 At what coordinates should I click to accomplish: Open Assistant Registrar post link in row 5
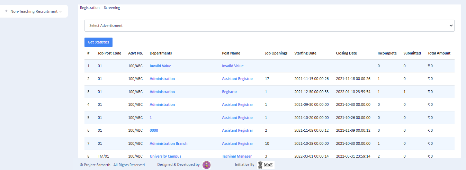click(238, 118)
